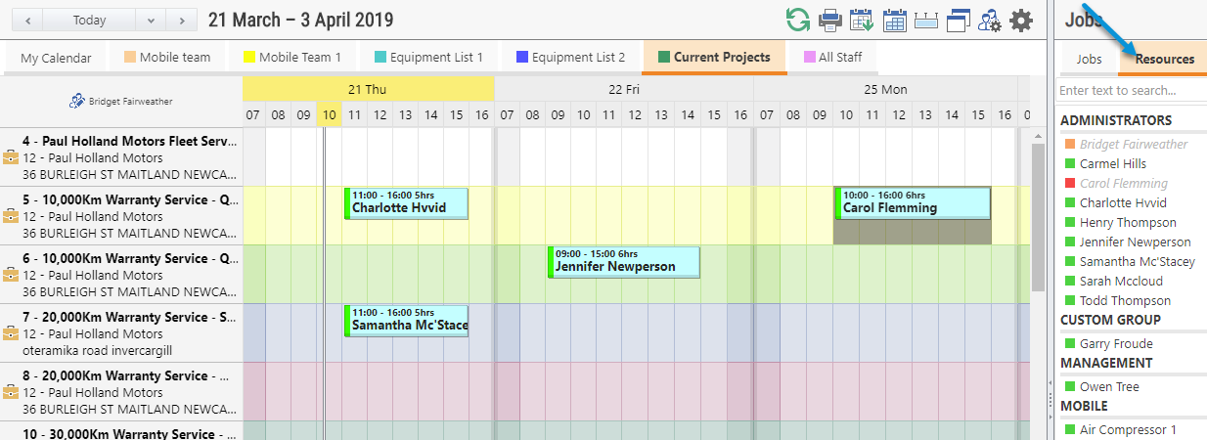Open the user settings icon with people and gear

click(989, 21)
